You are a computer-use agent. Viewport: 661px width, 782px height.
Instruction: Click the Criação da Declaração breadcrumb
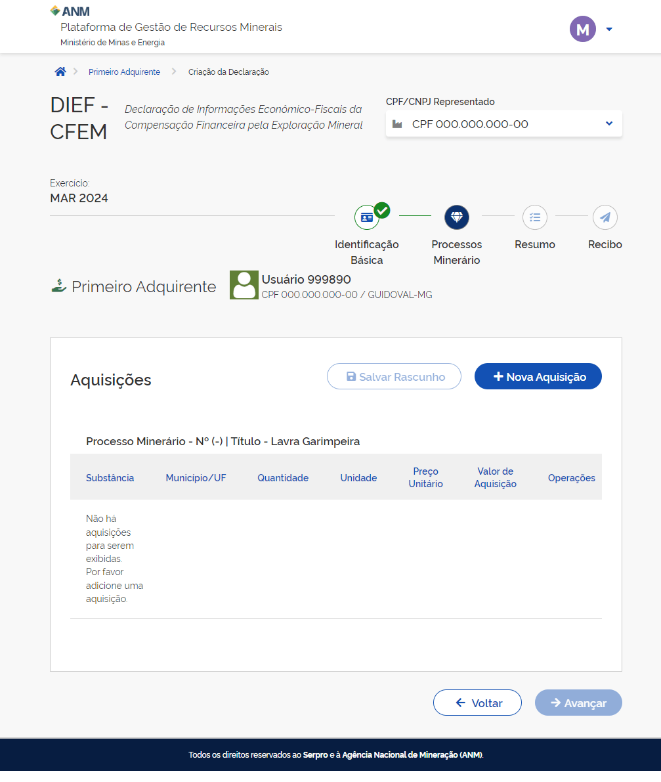[228, 72]
